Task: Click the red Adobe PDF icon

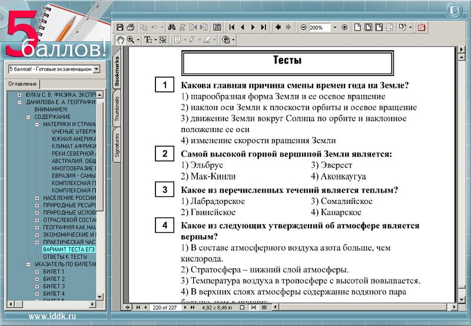Action: pos(422,27)
